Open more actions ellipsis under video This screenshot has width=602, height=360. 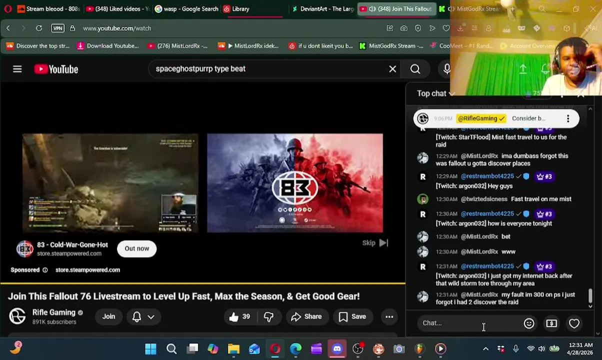point(389,316)
